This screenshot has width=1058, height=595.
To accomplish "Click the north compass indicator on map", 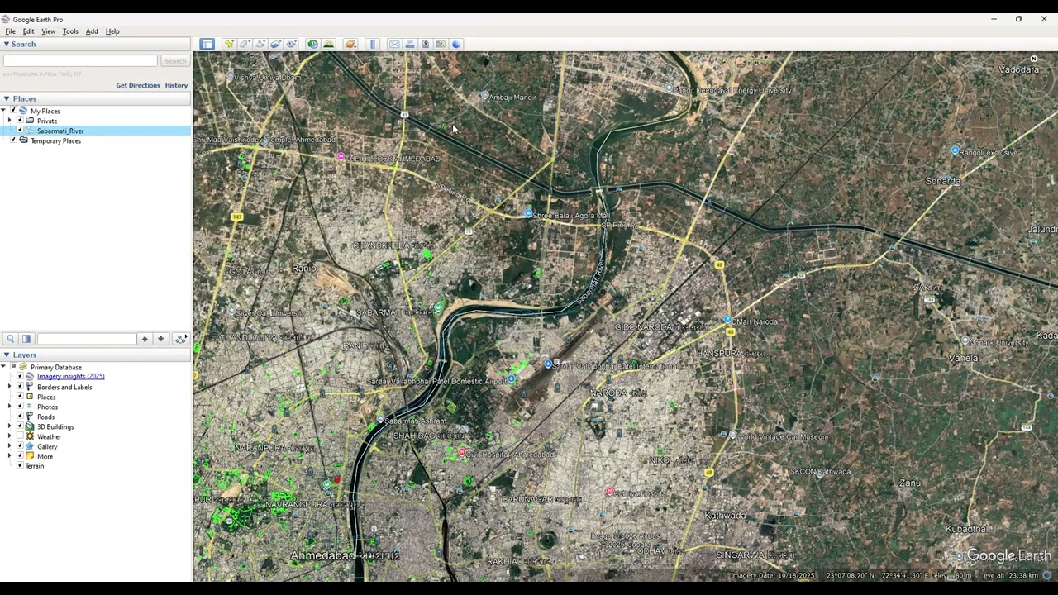I will coord(1033,59).
